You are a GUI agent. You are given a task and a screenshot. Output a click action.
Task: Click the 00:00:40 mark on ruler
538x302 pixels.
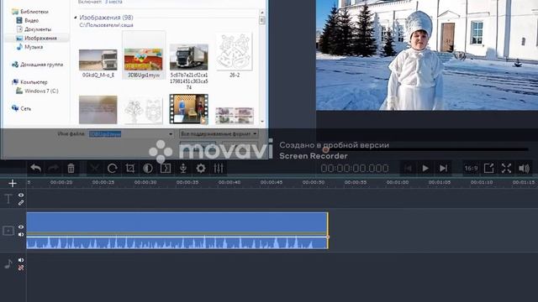click(229, 183)
